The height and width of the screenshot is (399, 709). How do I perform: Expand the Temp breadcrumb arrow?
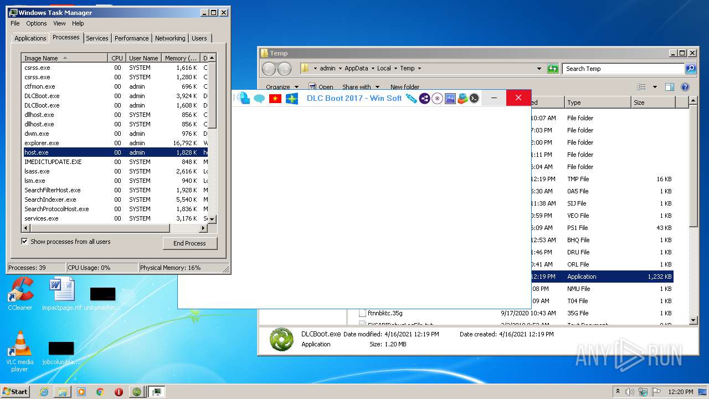pyautogui.click(x=419, y=69)
